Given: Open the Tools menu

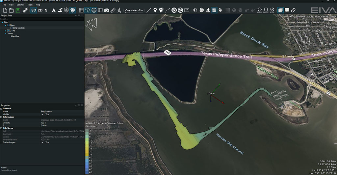Looking at the screenshot, I should pyautogui.click(x=30, y=5).
